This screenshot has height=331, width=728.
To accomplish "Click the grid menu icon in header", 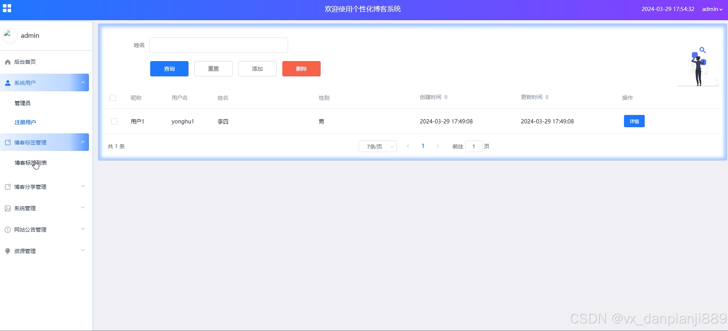I will click(7, 8).
